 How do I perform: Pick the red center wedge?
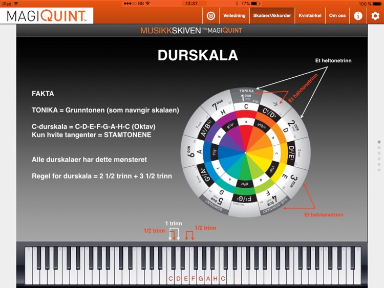point(245,138)
